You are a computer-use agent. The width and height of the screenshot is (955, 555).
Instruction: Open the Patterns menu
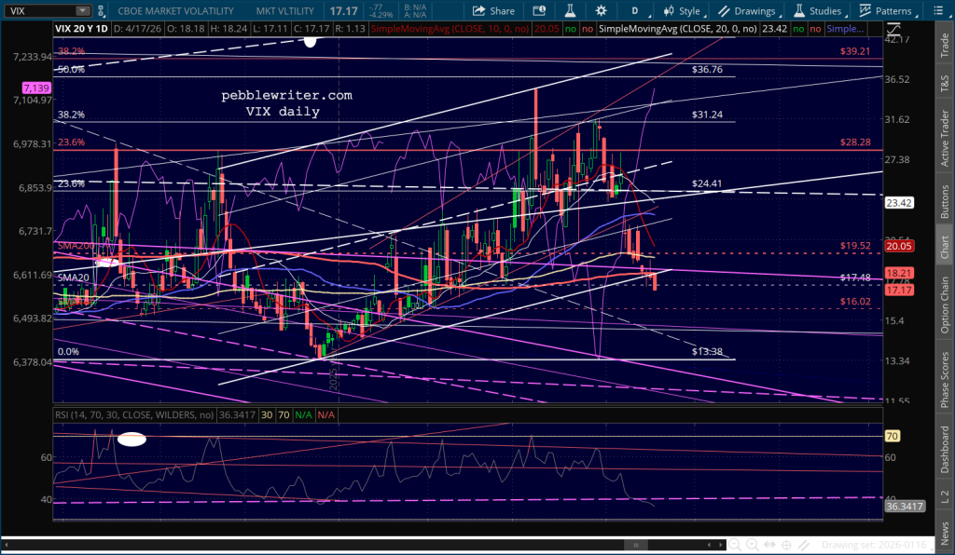[x=888, y=11]
